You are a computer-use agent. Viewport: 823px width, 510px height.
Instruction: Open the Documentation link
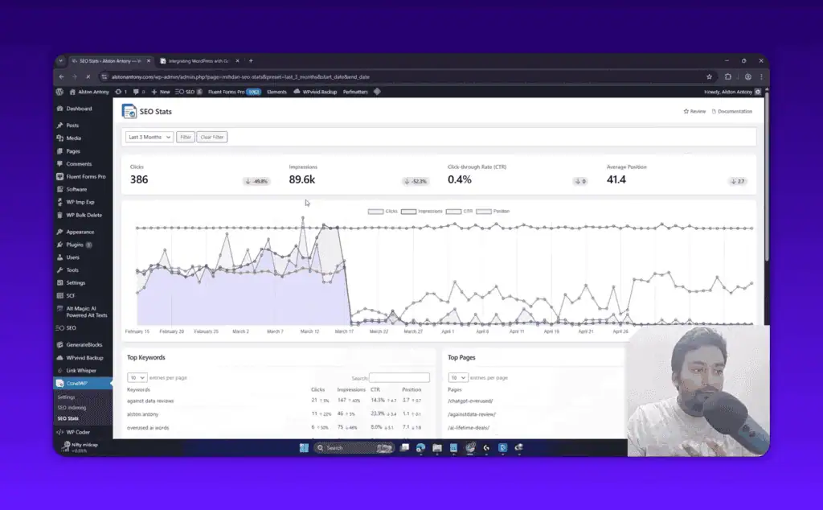point(731,111)
